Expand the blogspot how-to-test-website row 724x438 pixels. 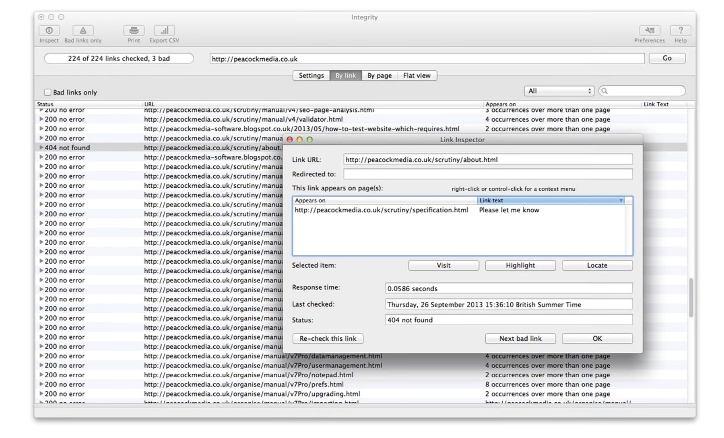coord(41,129)
